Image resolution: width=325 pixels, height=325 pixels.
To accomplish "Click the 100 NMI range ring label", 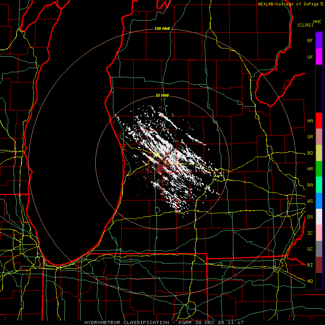I will tap(162, 29).
